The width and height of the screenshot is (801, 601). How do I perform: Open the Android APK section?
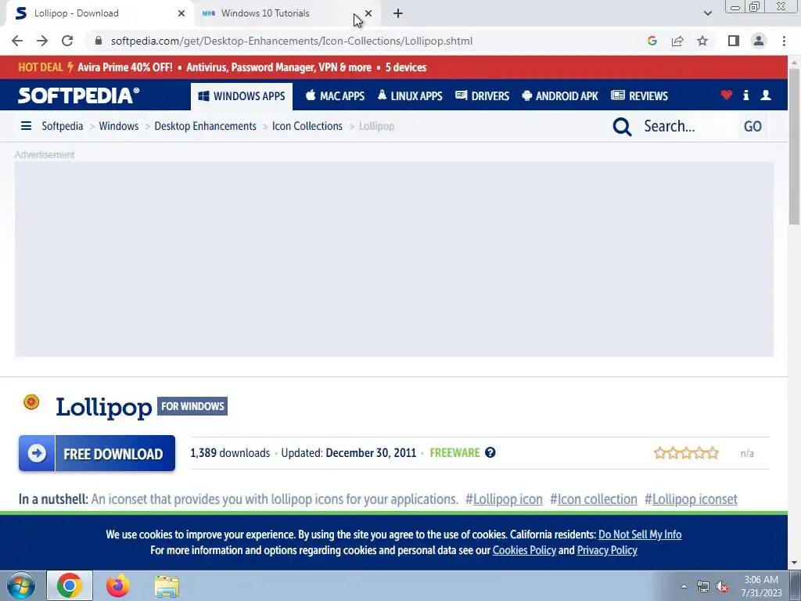560,96
